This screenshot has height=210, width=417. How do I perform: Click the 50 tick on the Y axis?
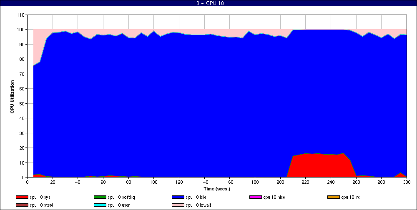click(x=22, y=104)
